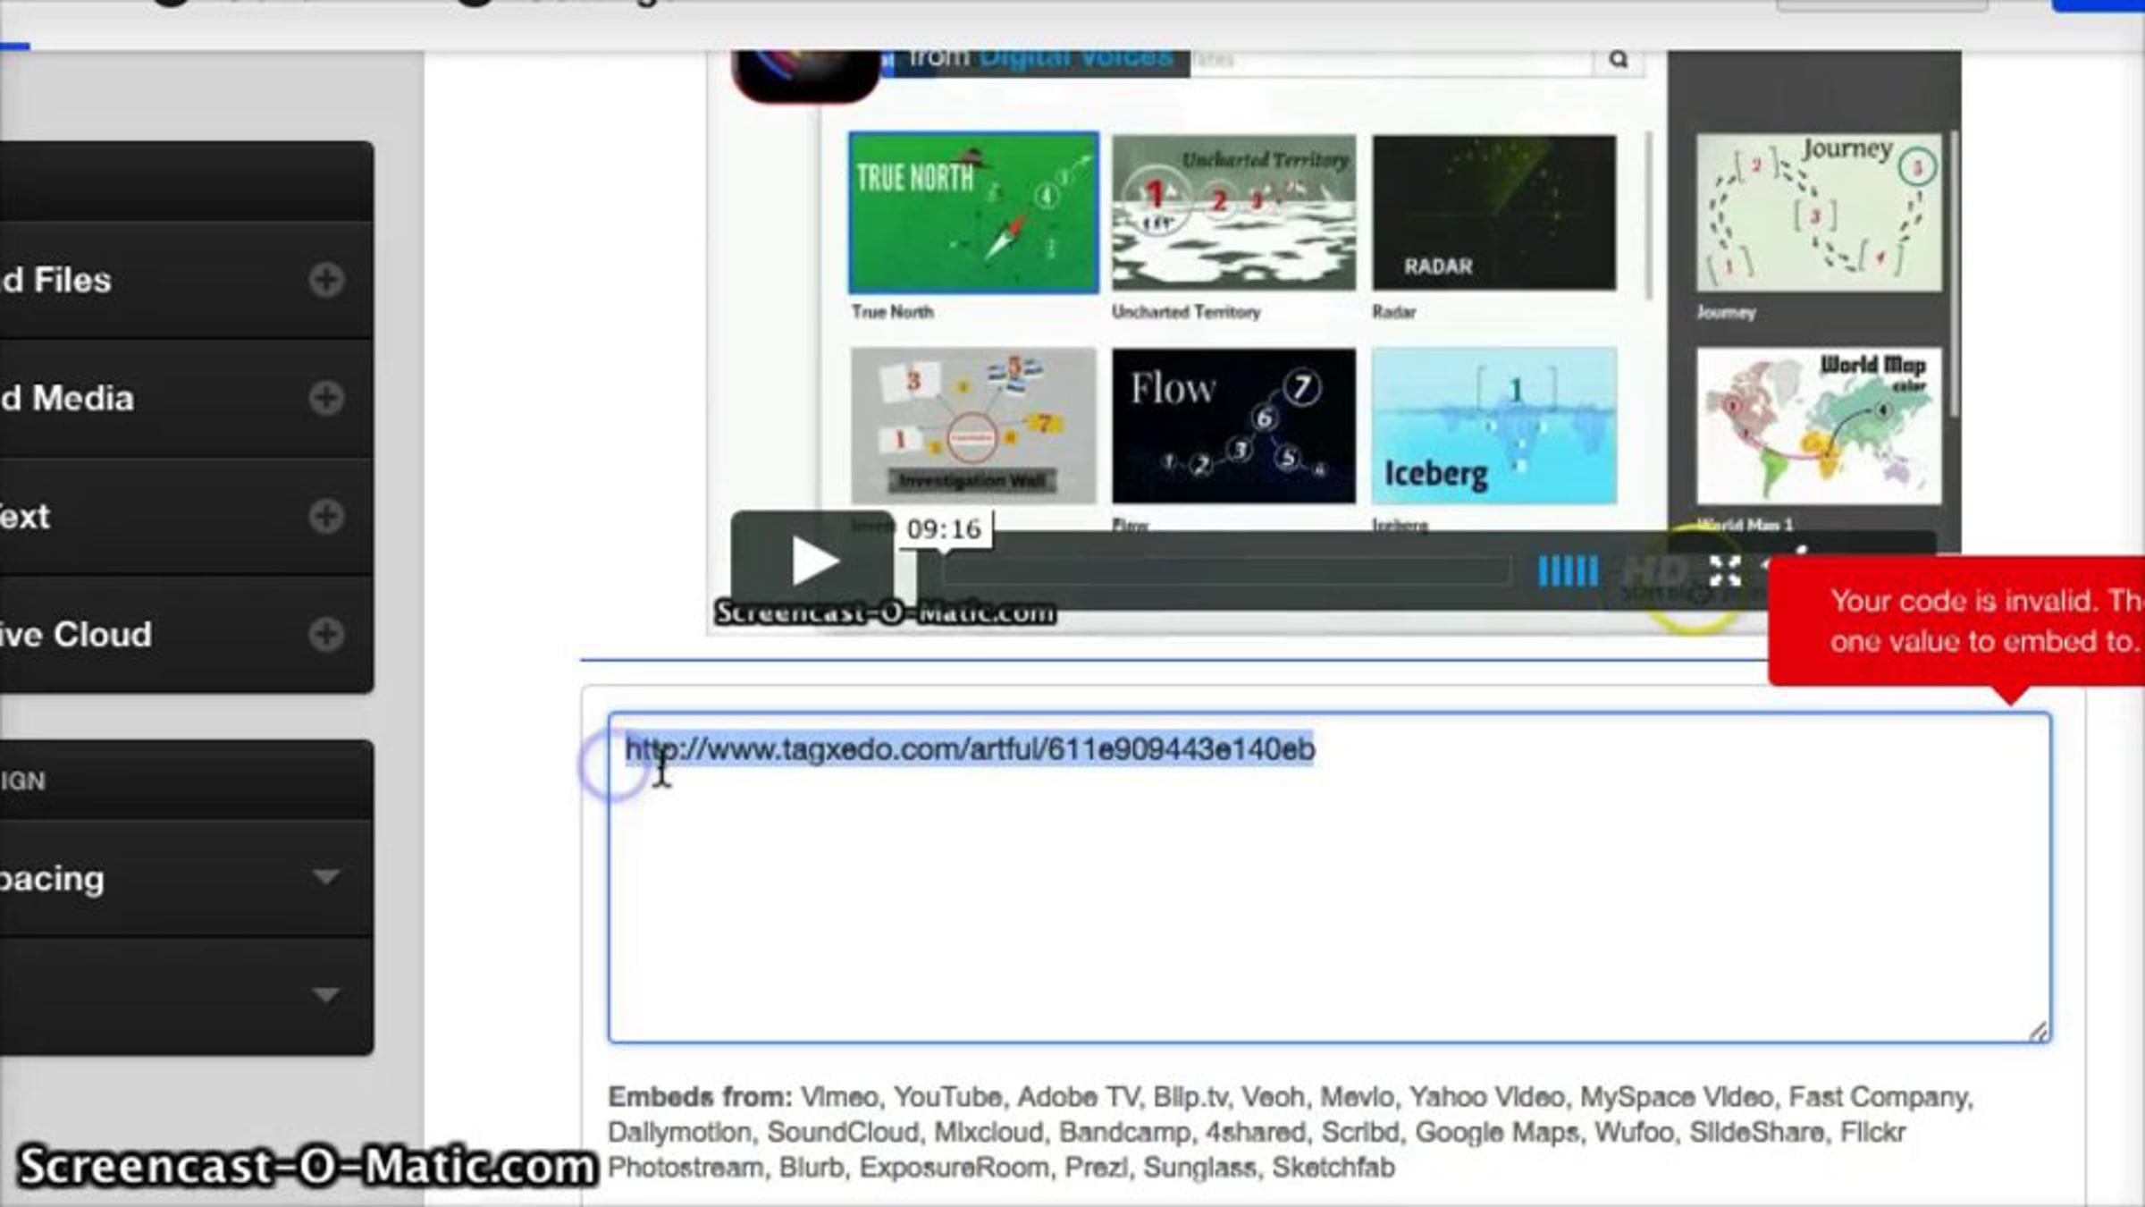Click the 'Uncharted Territory' caption text
The height and width of the screenshot is (1207, 2145).
click(x=1186, y=311)
